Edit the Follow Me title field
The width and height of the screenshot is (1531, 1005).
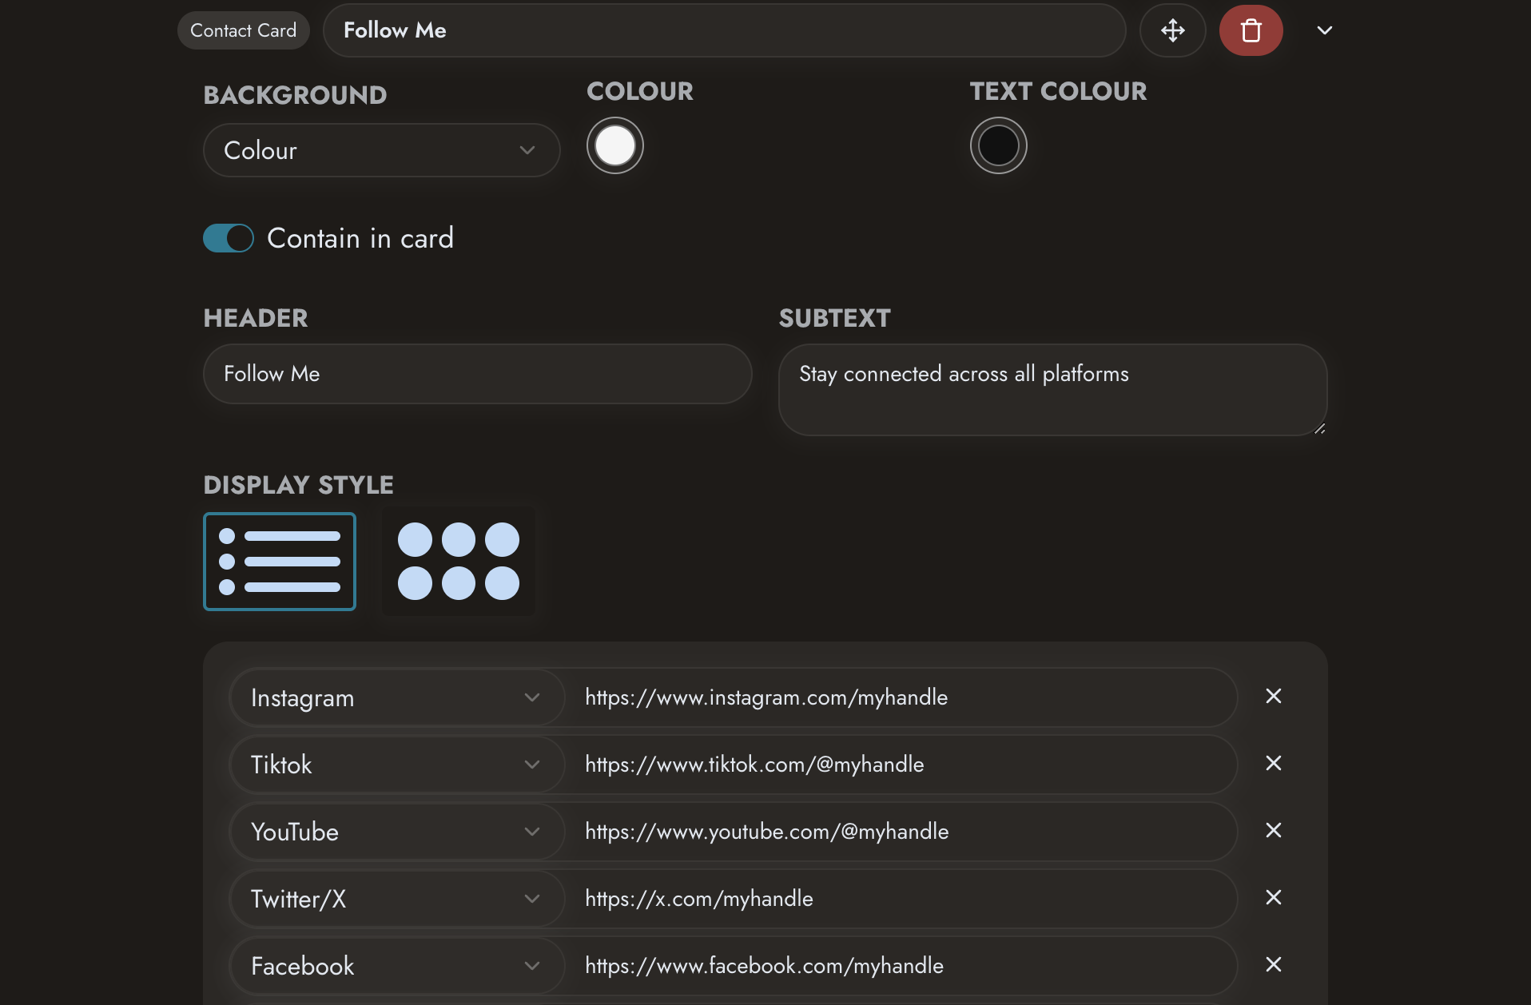724,30
